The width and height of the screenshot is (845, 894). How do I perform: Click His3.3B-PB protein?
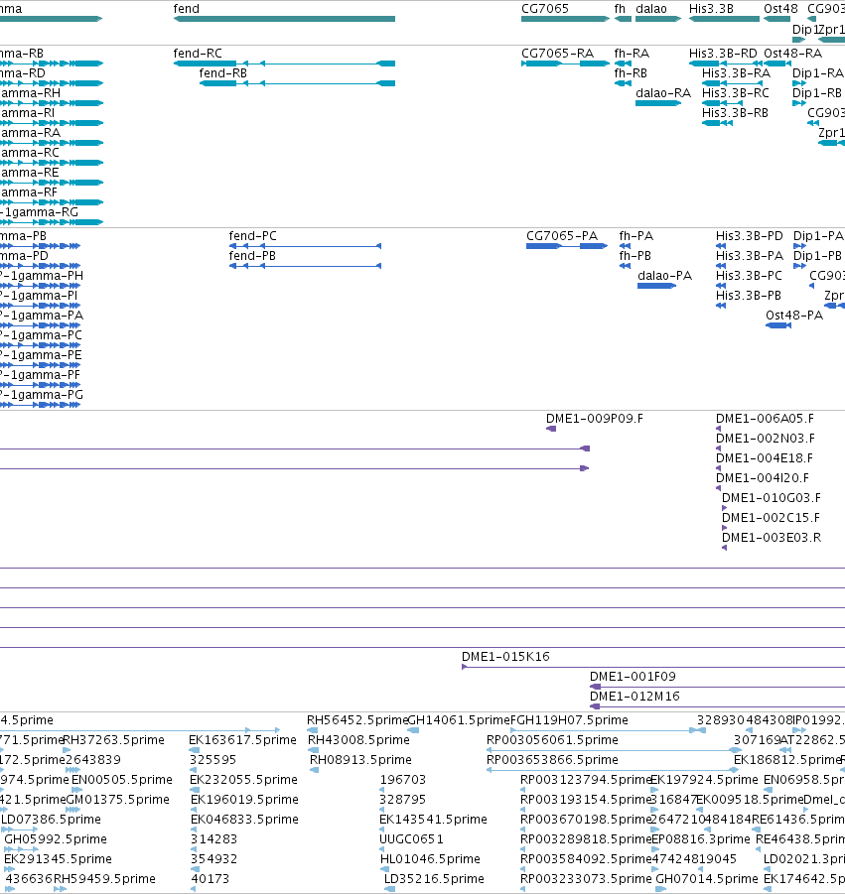click(721, 306)
